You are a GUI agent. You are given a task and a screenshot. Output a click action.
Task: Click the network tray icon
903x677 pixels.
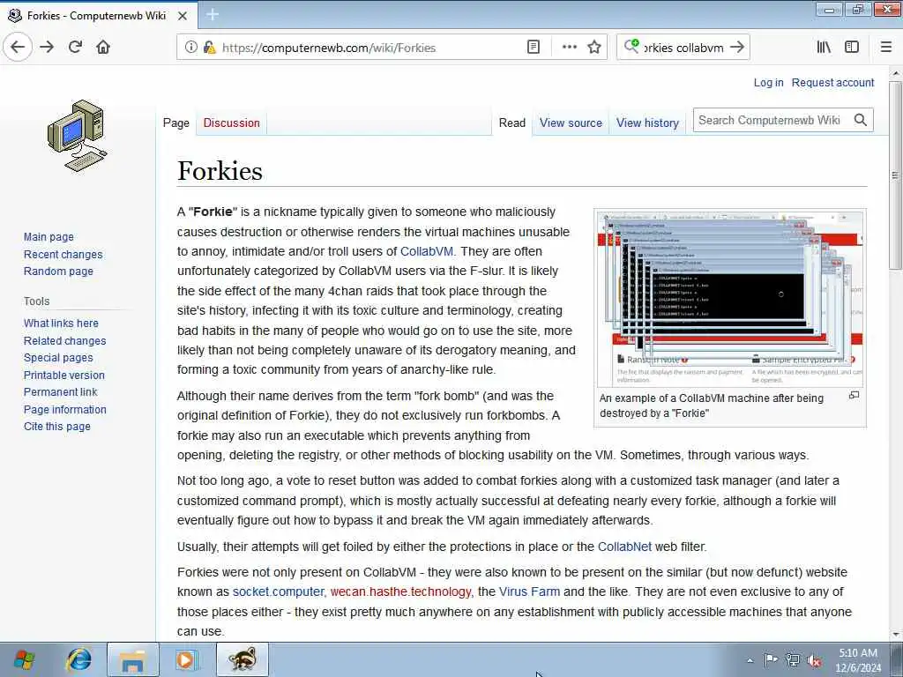[x=793, y=660]
